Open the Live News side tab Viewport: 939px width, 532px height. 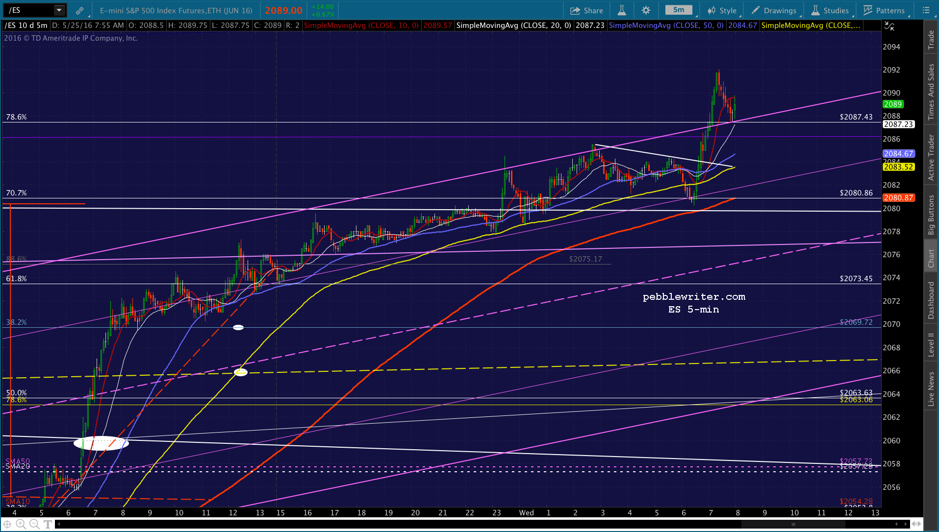tap(931, 388)
